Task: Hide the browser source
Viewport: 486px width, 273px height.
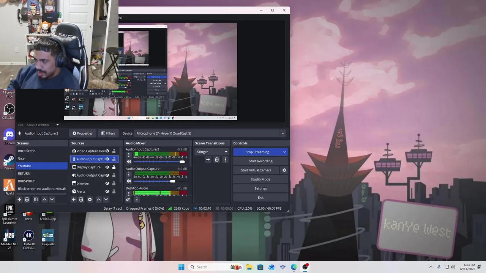Action: [x=107, y=184]
